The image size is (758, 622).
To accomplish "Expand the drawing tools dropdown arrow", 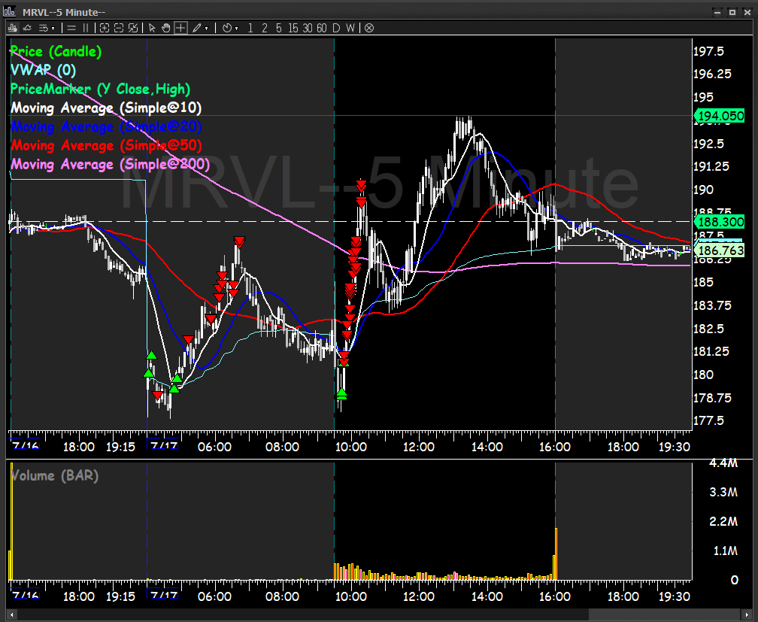I will click(x=206, y=29).
